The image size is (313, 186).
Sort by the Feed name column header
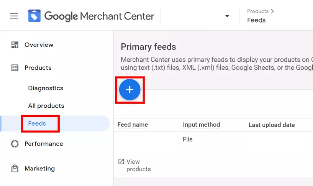[x=133, y=125]
